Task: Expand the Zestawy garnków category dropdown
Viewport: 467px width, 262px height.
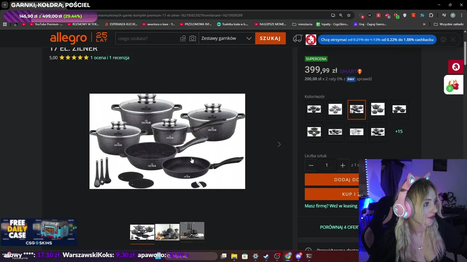Action: tap(227, 38)
